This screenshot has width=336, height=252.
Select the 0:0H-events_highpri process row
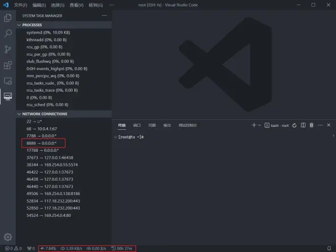64,69
